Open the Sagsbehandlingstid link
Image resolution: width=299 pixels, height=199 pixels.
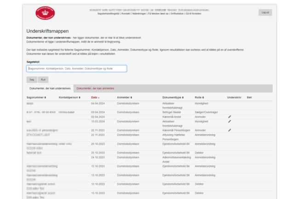point(109,14)
